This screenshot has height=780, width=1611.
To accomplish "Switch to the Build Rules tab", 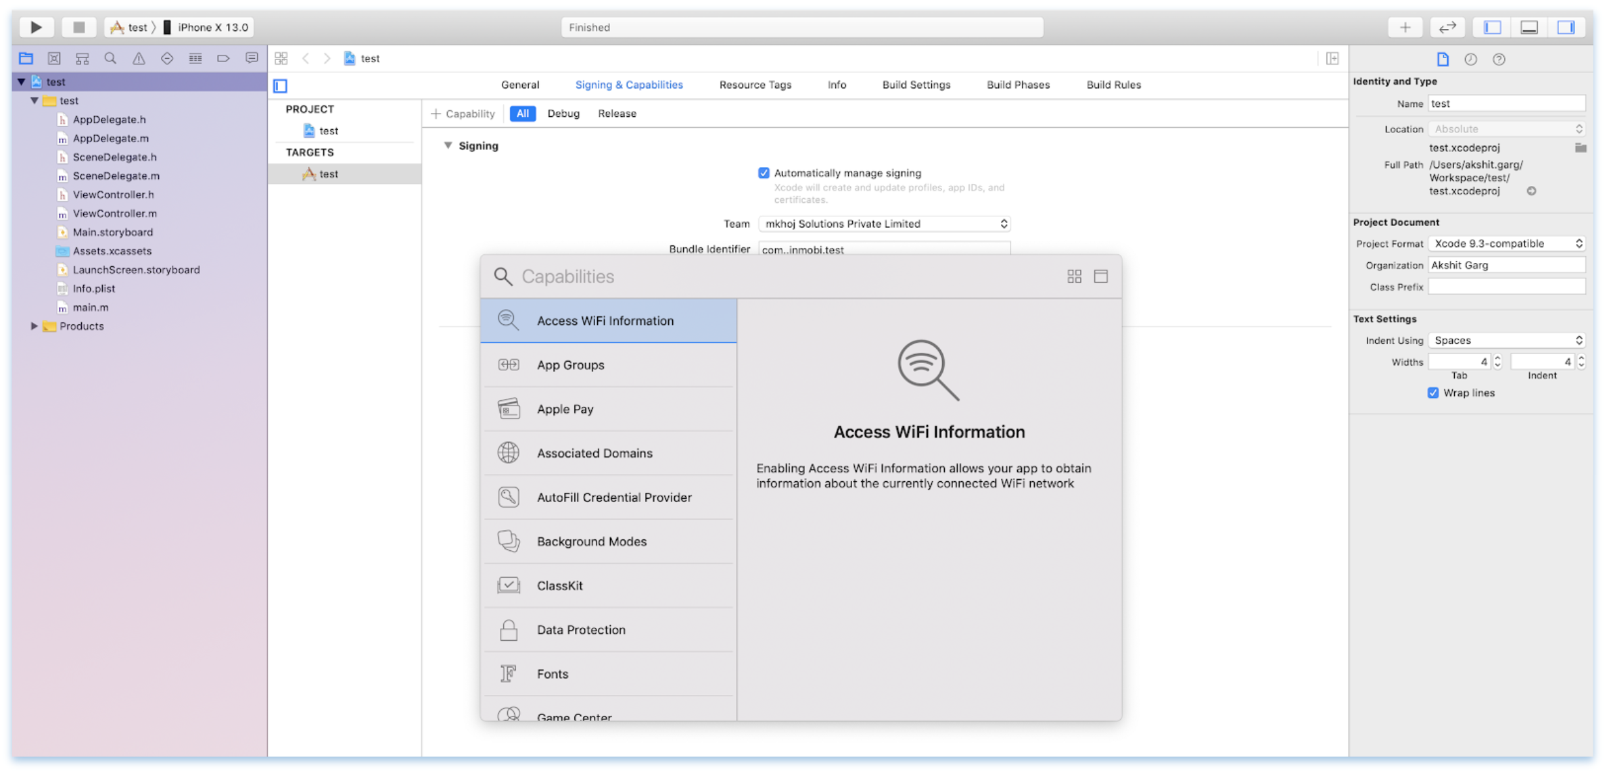I will 1114,84.
